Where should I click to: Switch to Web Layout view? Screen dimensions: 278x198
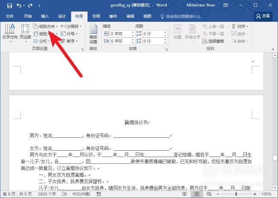coord(209,194)
